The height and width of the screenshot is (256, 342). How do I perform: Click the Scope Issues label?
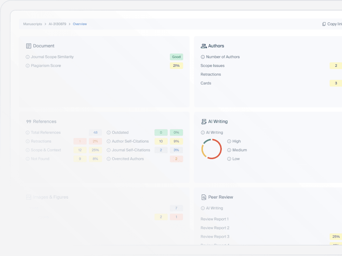[212, 66]
